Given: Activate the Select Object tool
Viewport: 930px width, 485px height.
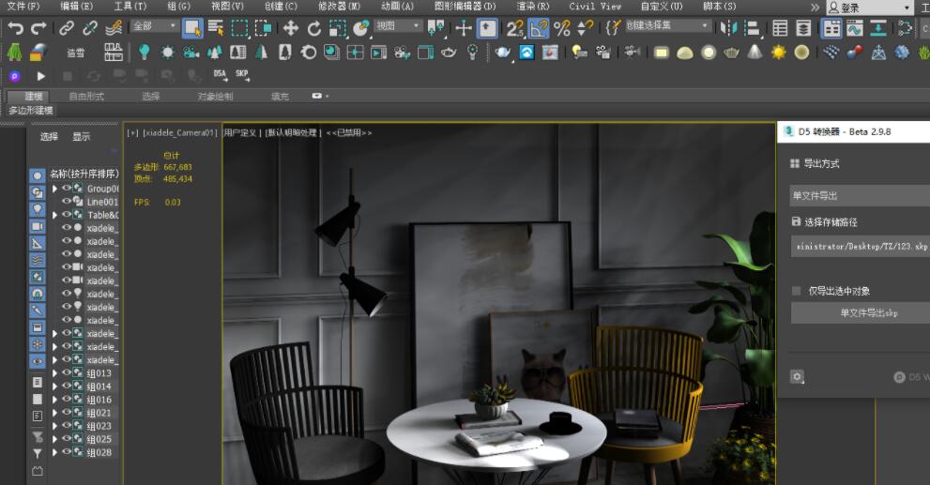Looking at the screenshot, I should pos(192,28).
